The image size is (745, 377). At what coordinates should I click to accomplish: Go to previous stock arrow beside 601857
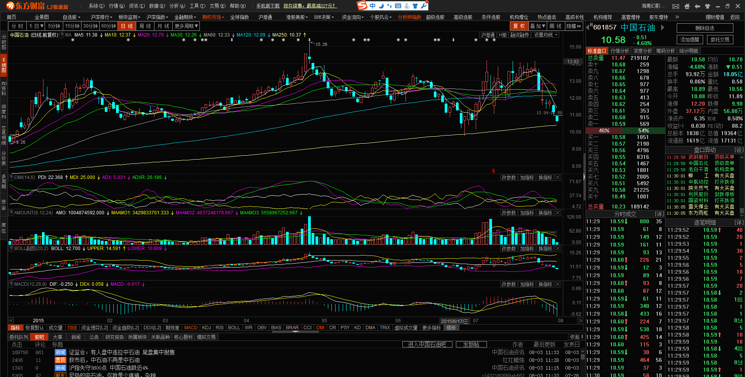[588, 27]
